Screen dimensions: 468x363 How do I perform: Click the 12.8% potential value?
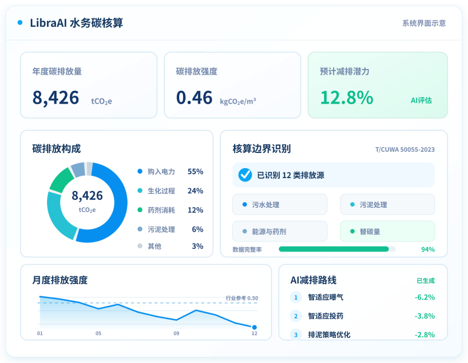click(x=347, y=97)
